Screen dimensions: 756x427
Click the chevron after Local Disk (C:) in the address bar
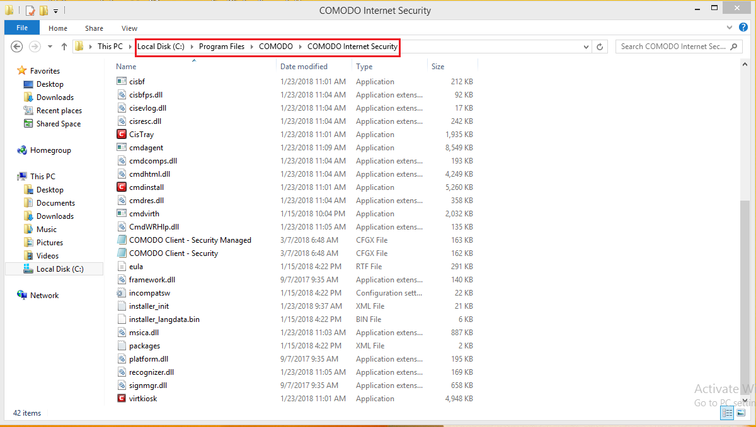point(192,47)
